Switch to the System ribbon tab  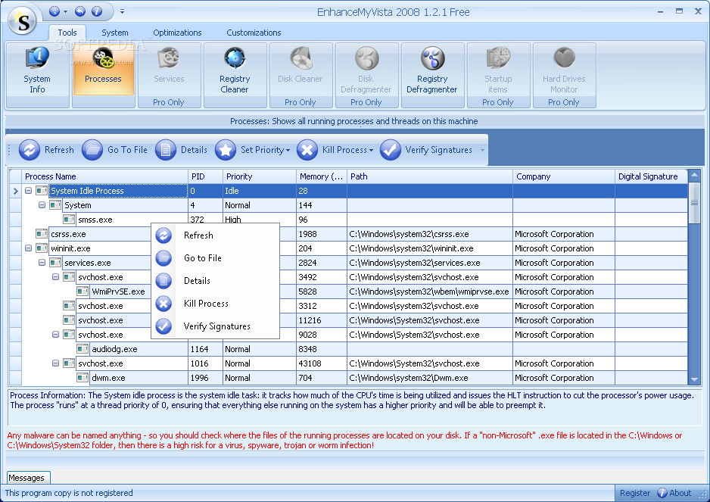114,33
